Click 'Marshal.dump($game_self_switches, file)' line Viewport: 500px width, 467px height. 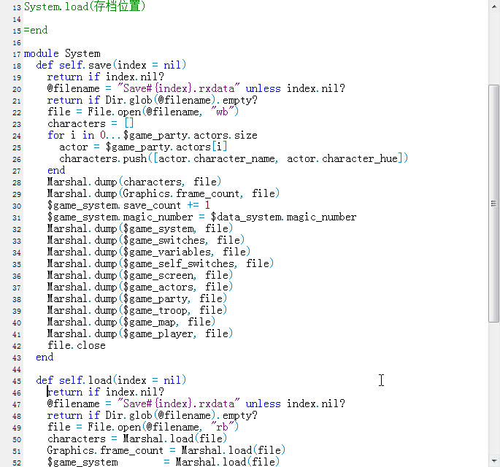(x=161, y=263)
